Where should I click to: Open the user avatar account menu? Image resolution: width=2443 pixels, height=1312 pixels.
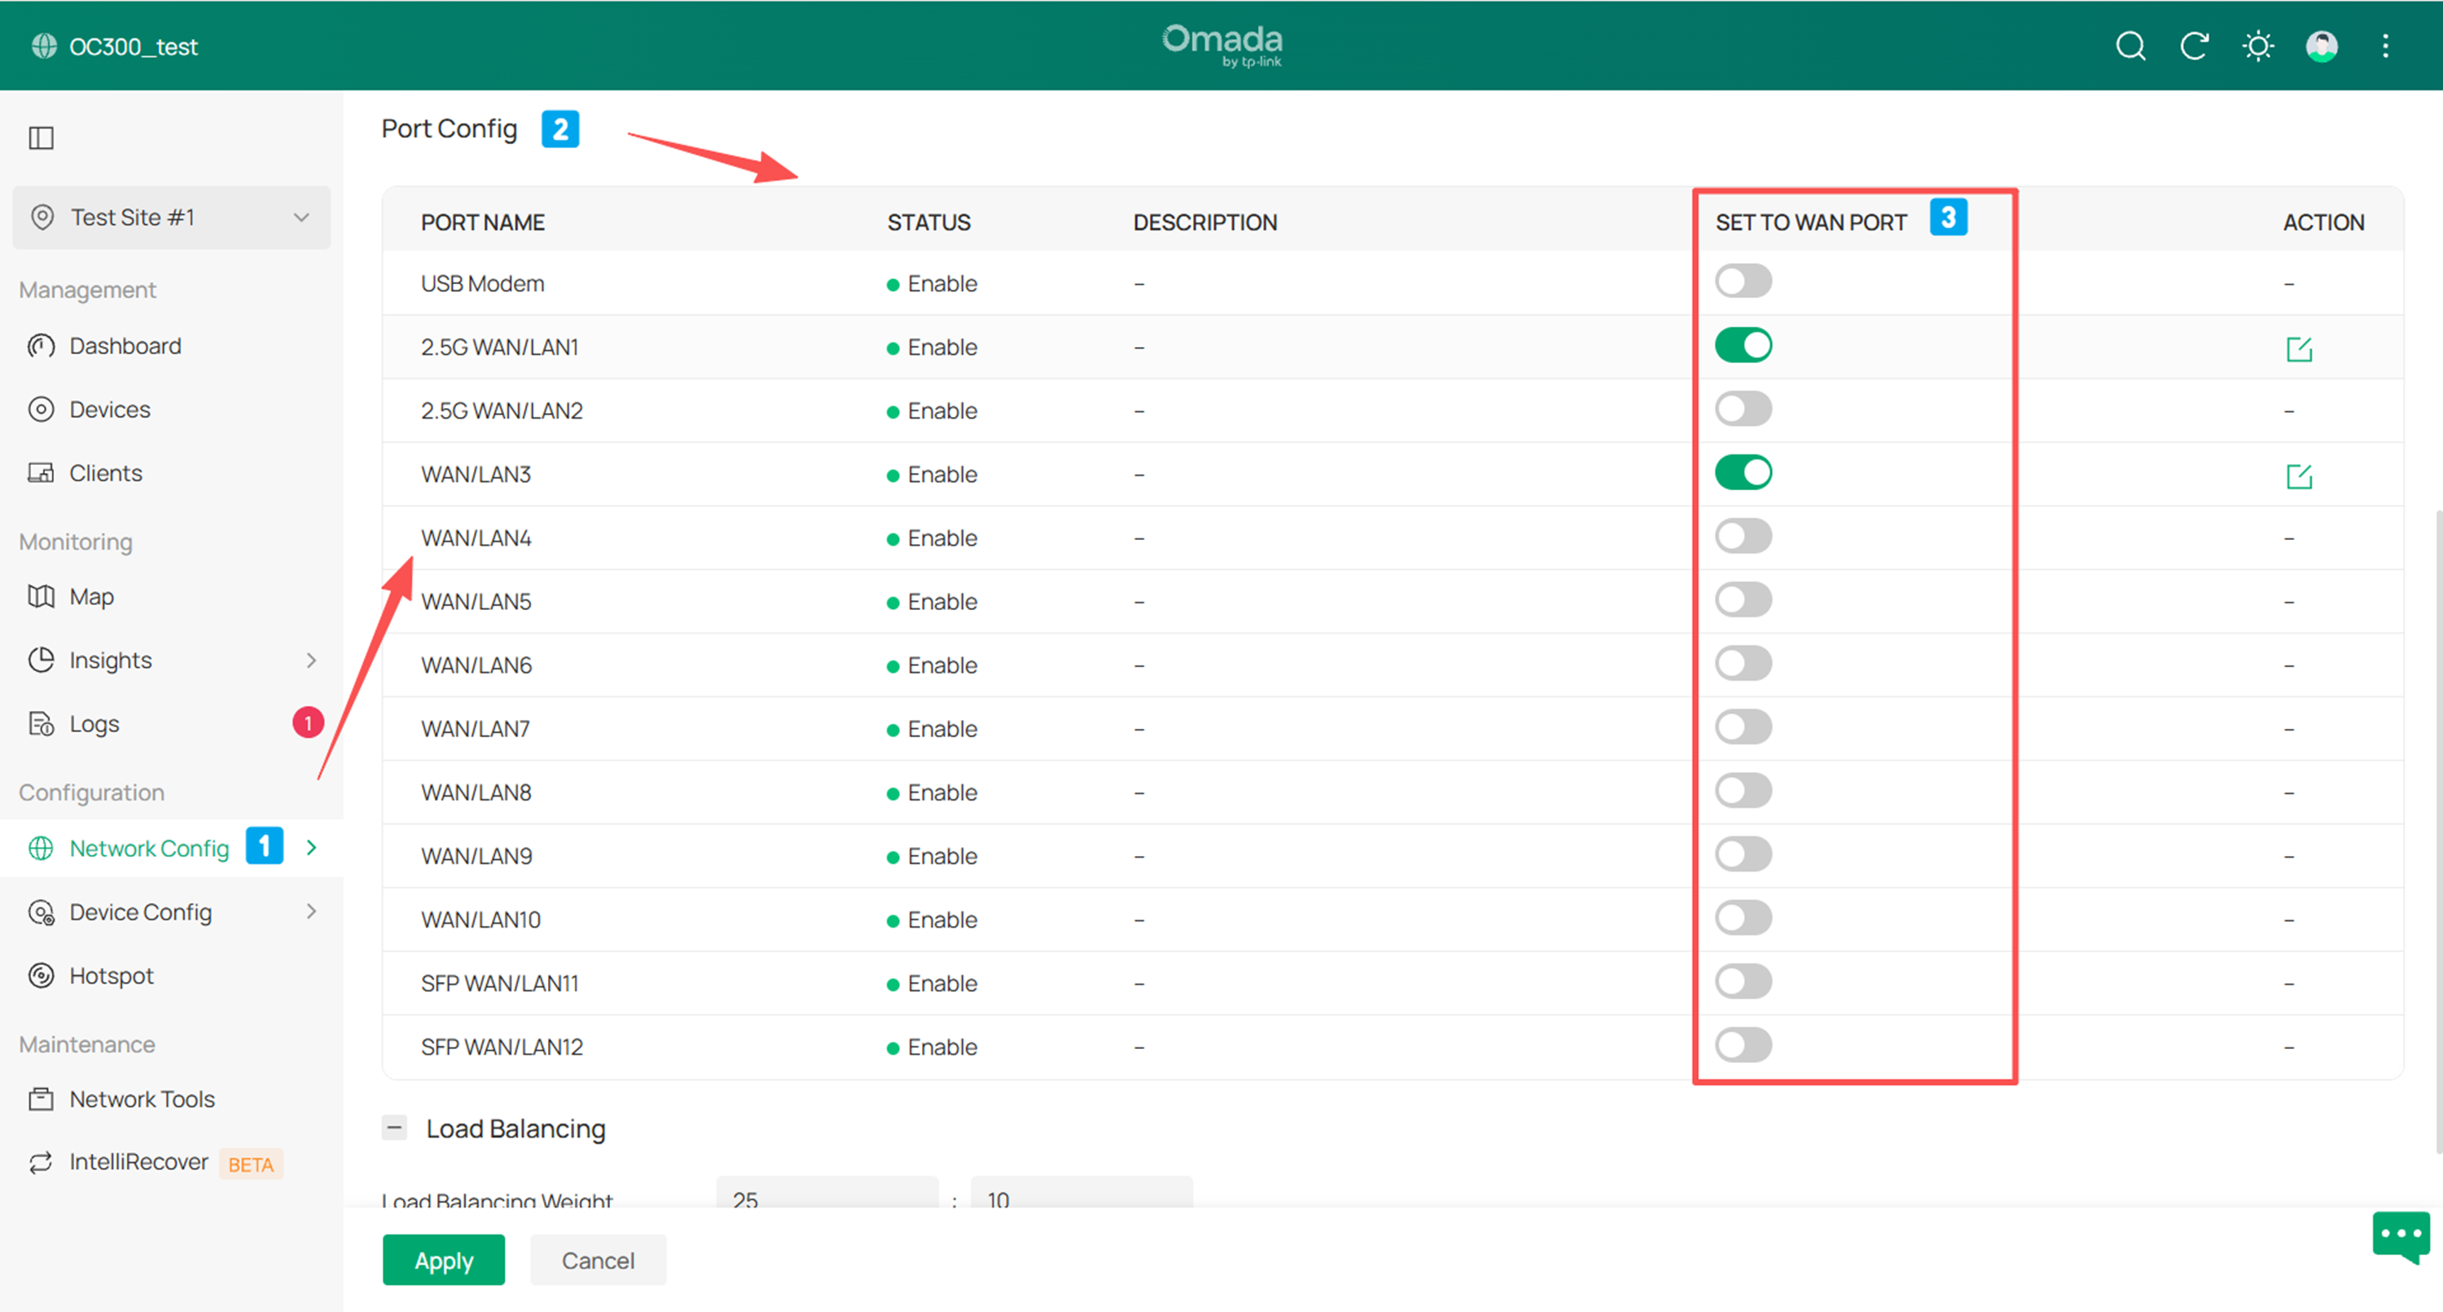coord(2322,46)
